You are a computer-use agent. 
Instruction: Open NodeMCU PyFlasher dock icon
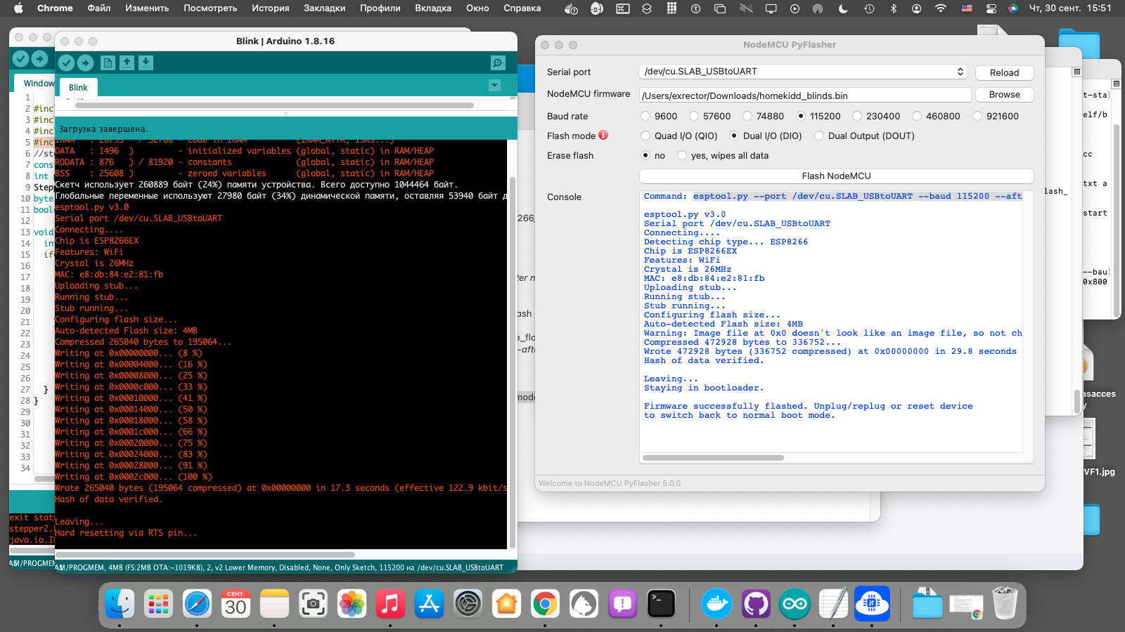pos(872,603)
